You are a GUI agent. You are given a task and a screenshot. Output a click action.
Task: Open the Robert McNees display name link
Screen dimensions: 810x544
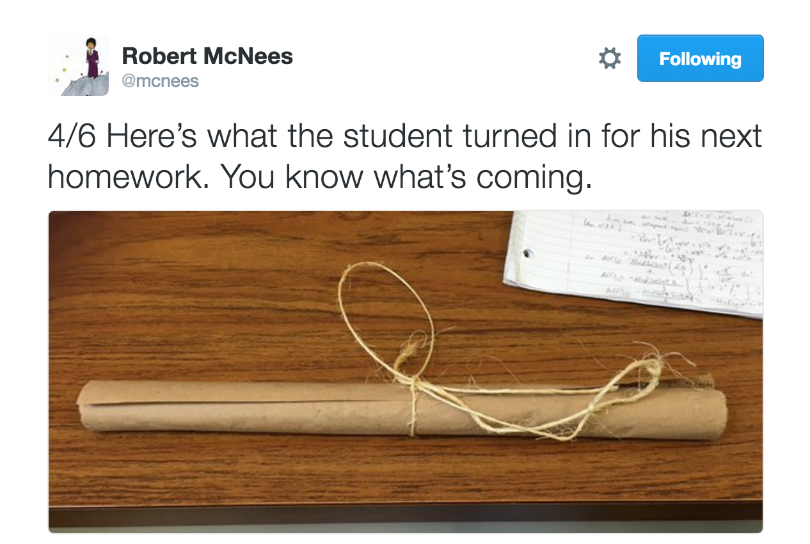(207, 56)
